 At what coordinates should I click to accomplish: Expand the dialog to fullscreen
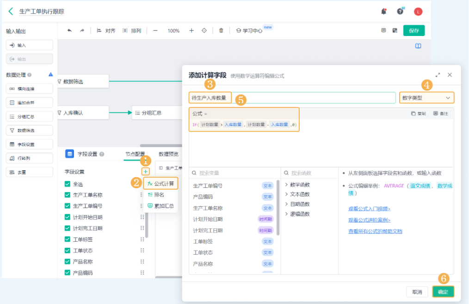pos(438,75)
